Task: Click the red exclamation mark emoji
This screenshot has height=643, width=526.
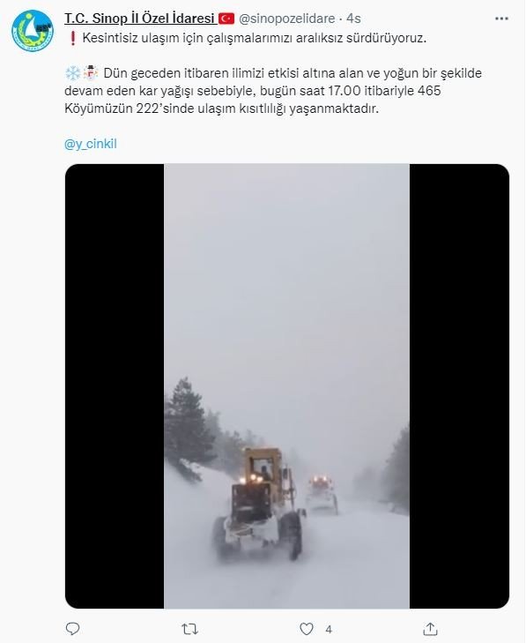Action: coord(73,38)
